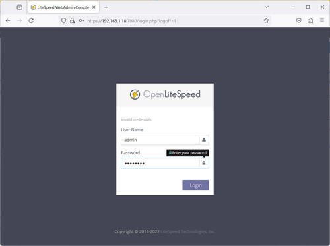This screenshot has height=246, width=330.
Task: Click the 'User Name' label
Action: click(132, 130)
